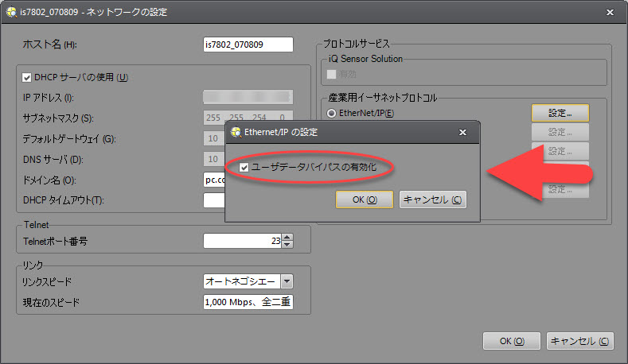Viewport: 628px width, 364px height.
Task: Decrease the Telnet port number with down arrow
Action: click(287, 245)
